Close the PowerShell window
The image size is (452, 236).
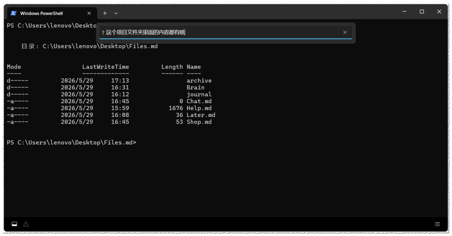pyautogui.click(x=439, y=12)
